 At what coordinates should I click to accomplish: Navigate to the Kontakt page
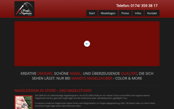pyautogui.click(x=152, y=13)
